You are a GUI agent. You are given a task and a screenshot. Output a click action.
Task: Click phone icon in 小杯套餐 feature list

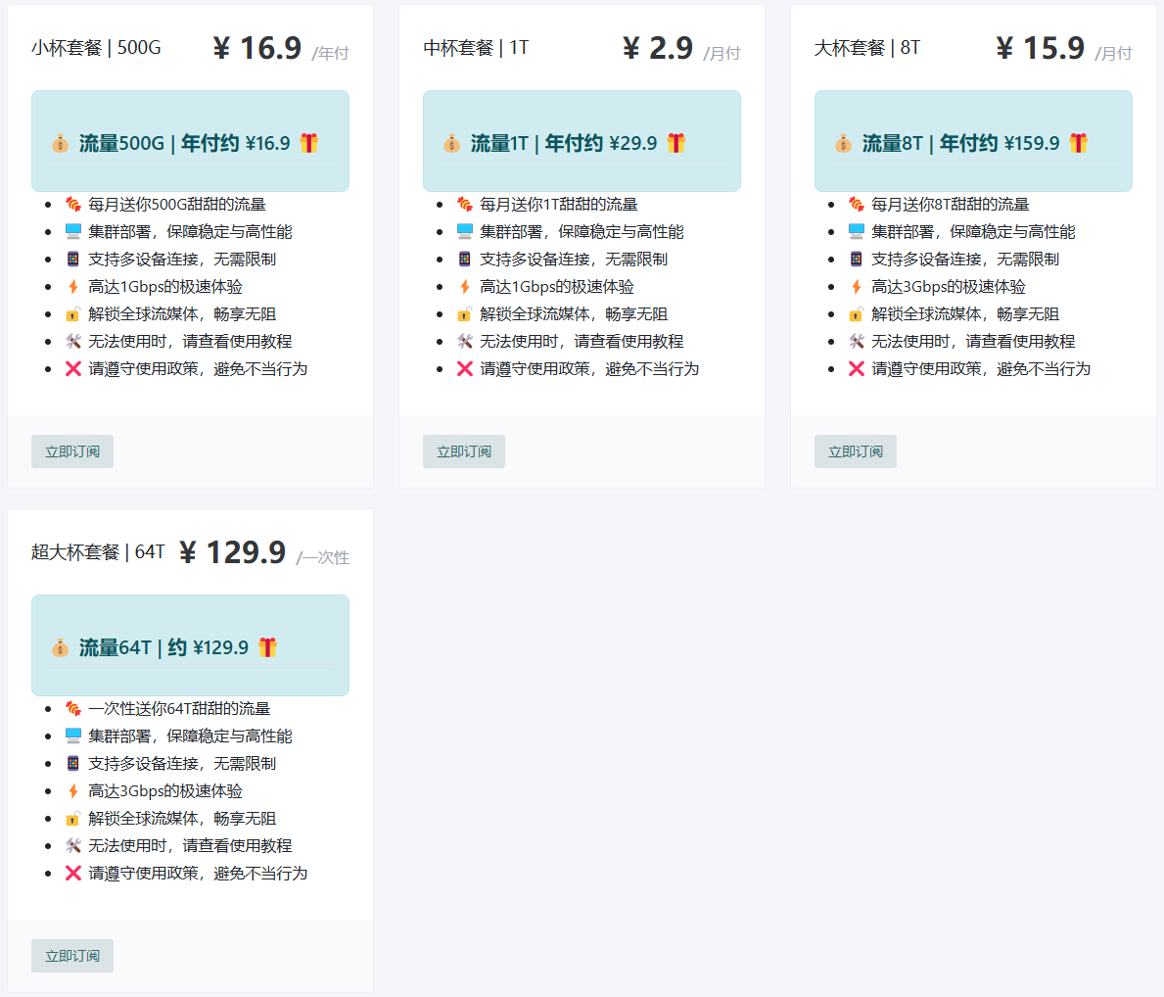pos(72,260)
